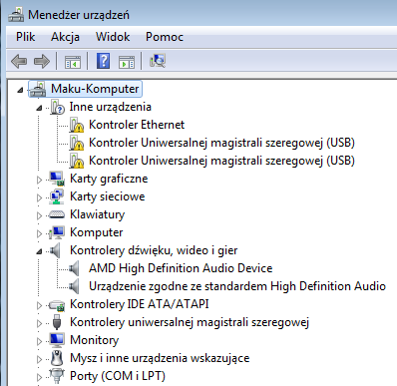Select Kontrolery dźwięku, wideo i gier label
This screenshot has width=397, height=386.
click(154, 250)
